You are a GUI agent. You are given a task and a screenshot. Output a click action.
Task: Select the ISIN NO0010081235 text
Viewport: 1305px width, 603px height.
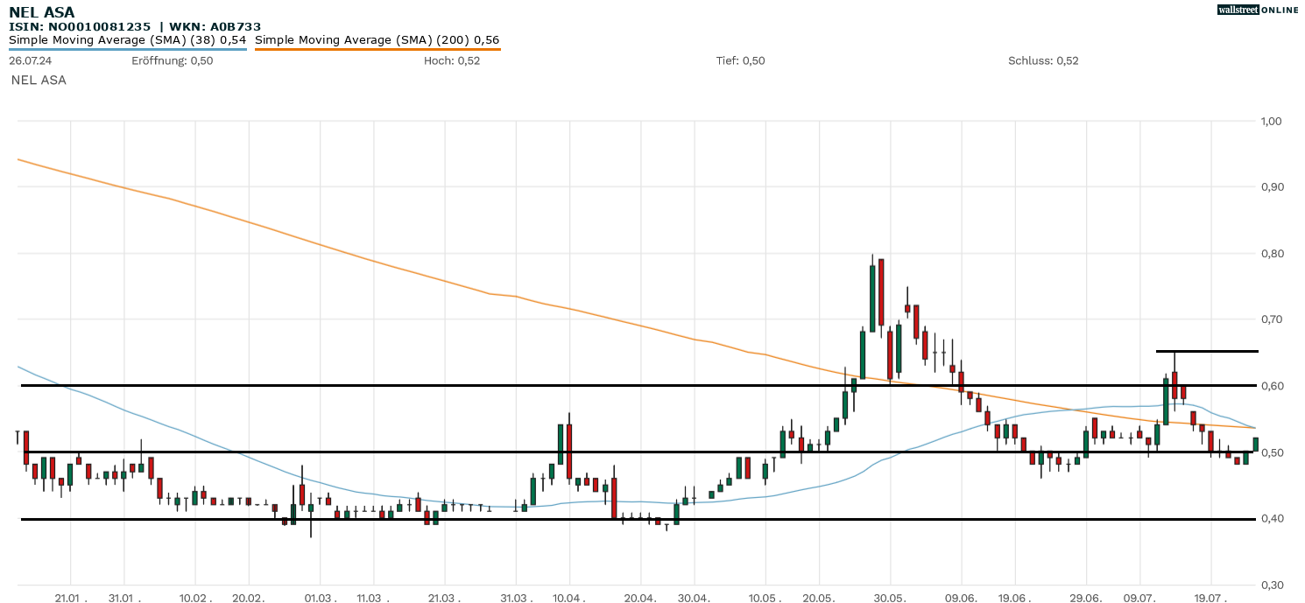[x=81, y=27]
